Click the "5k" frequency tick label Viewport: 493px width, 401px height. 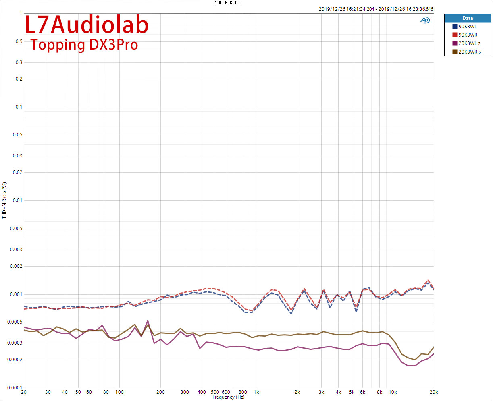(x=352, y=392)
